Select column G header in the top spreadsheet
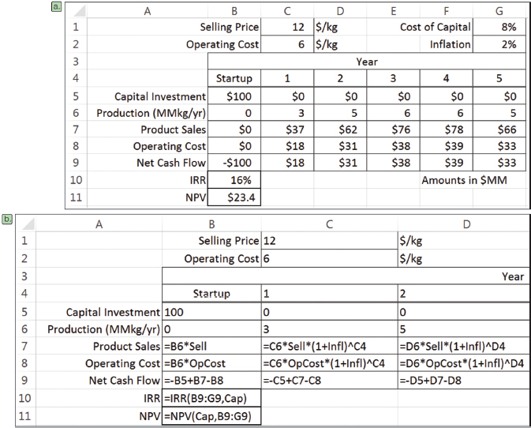The width and height of the screenshot is (531, 428). 500,10
